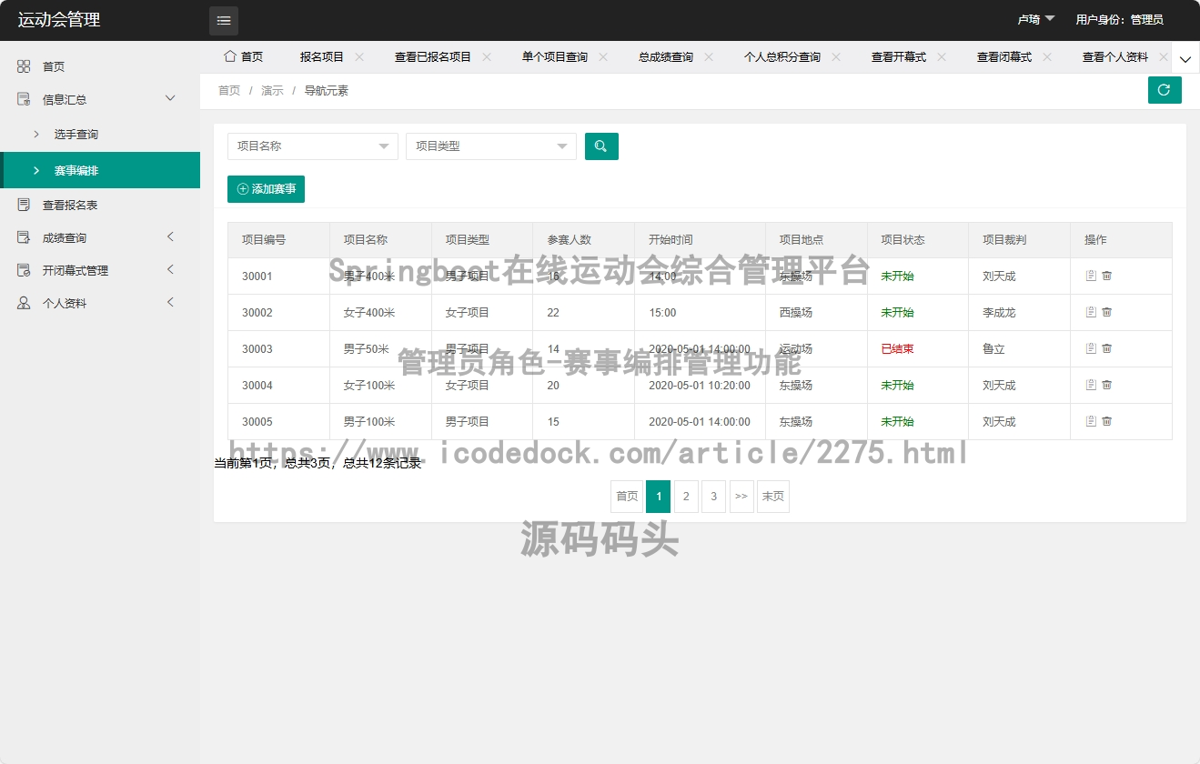Click the 开闭幕式管理 sidebar icon
Image resolution: width=1200 pixels, height=764 pixels.
click(x=24, y=270)
